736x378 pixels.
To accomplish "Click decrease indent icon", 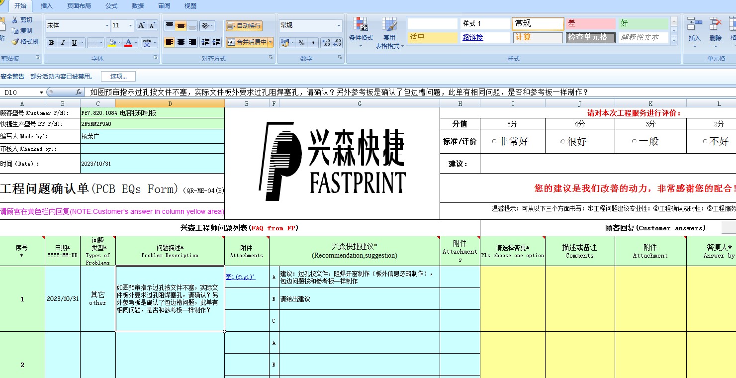I will click(x=205, y=42).
